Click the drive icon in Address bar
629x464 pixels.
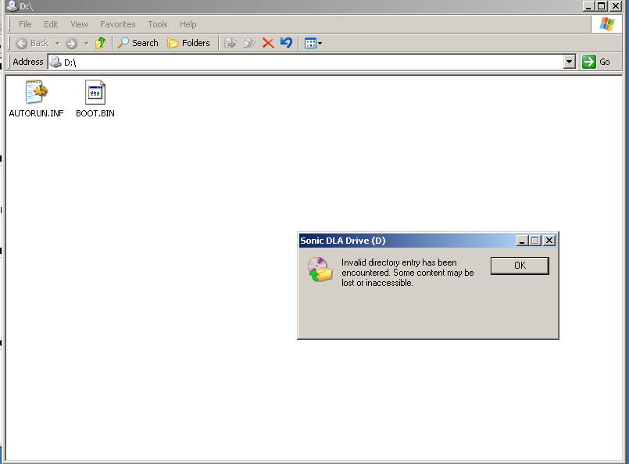(x=55, y=62)
